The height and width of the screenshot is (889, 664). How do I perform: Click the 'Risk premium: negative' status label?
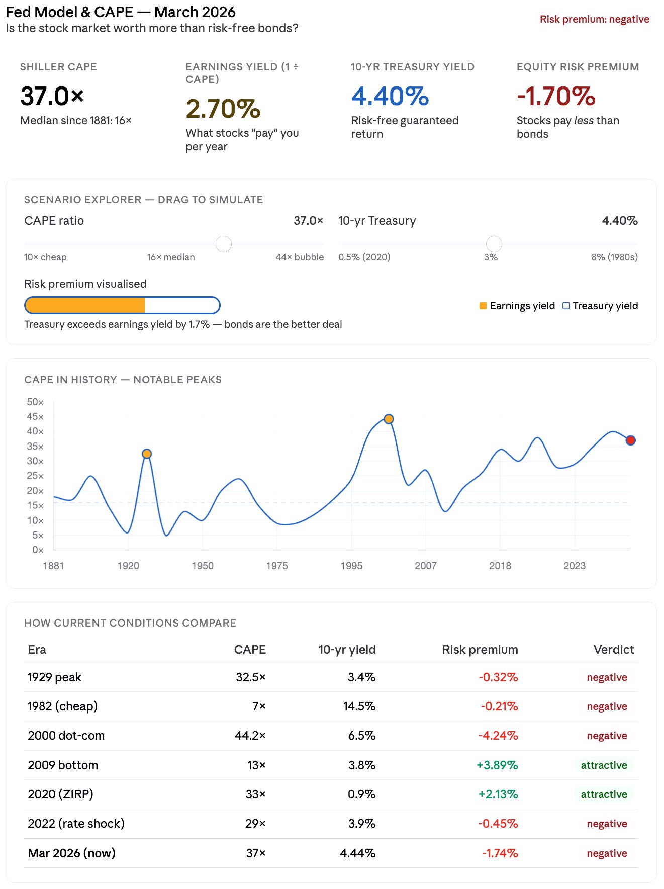(595, 19)
